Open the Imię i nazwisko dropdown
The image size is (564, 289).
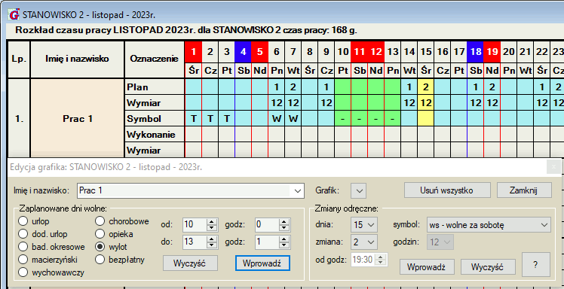tap(298, 190)
